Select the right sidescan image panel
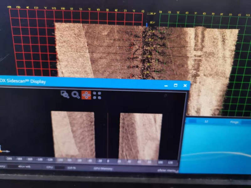 (x=140, y=136)
